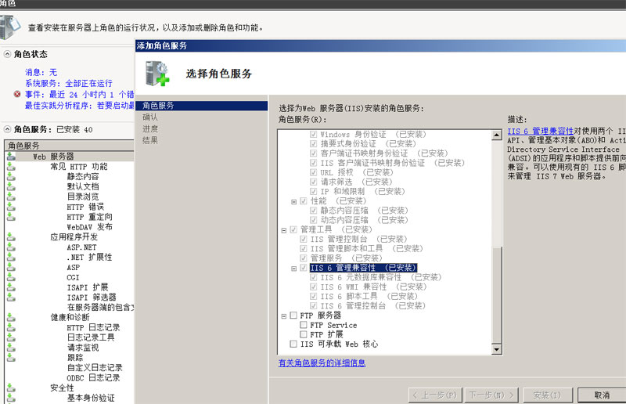Click the installed icon beside 安全性
Image resolution: width=626 pixels, height=404 pixels.
[11, 388]
